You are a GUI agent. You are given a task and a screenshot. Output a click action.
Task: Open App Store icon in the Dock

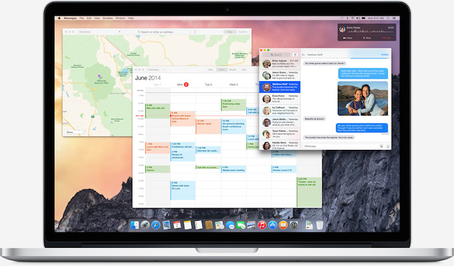(272, 225)
